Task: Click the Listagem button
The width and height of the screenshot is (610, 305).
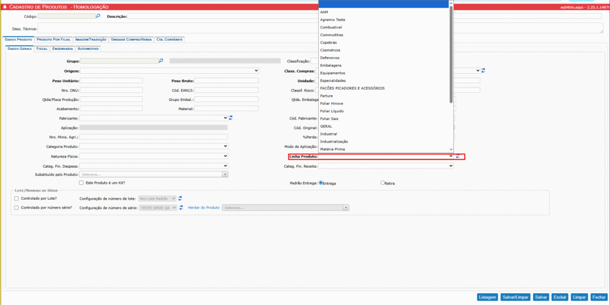Action: 487,297
